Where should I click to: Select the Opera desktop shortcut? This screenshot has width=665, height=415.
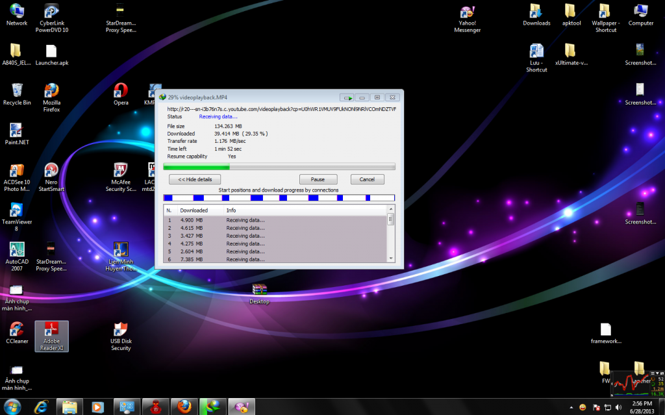(121, 95)
